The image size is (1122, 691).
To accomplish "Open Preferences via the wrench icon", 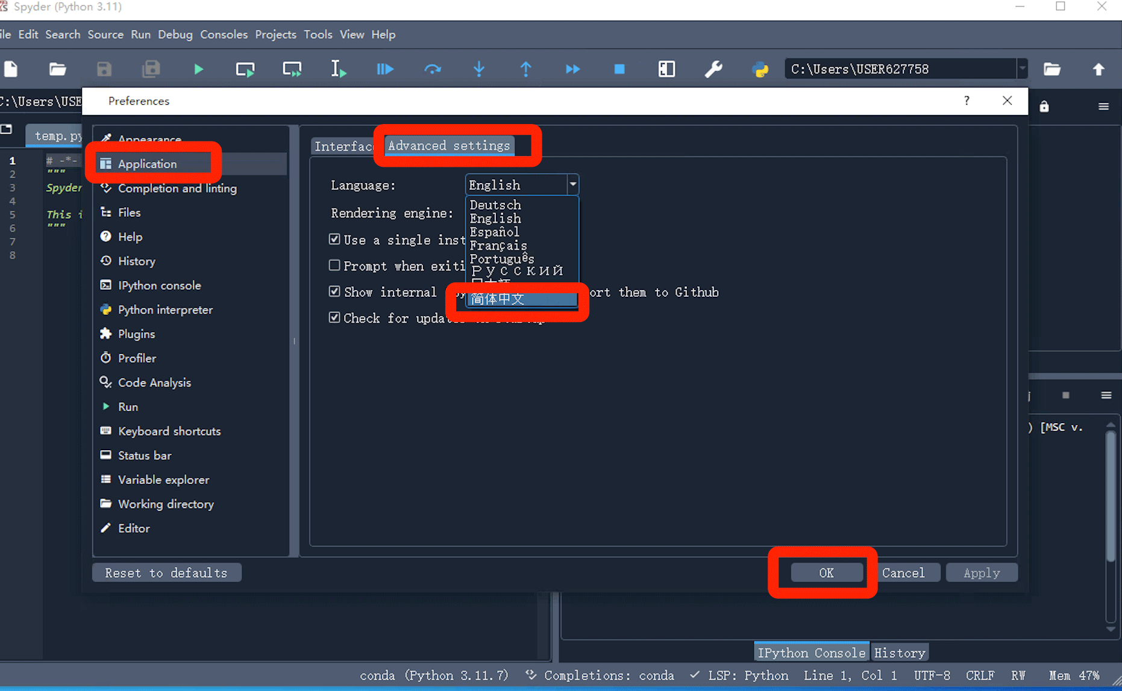I will pyautogui.click(x=713, y=69).
